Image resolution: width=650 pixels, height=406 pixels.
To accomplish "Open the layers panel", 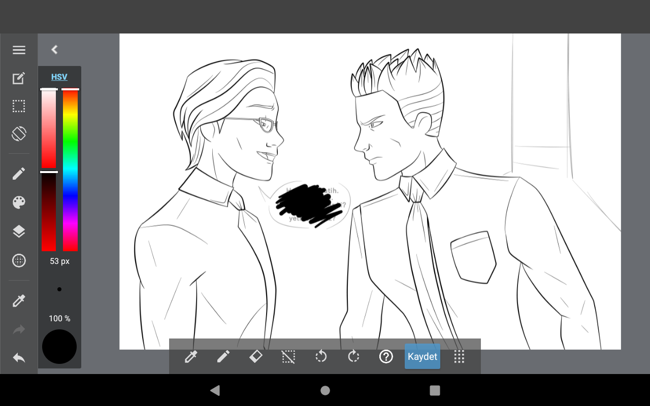I will point(19,231).
